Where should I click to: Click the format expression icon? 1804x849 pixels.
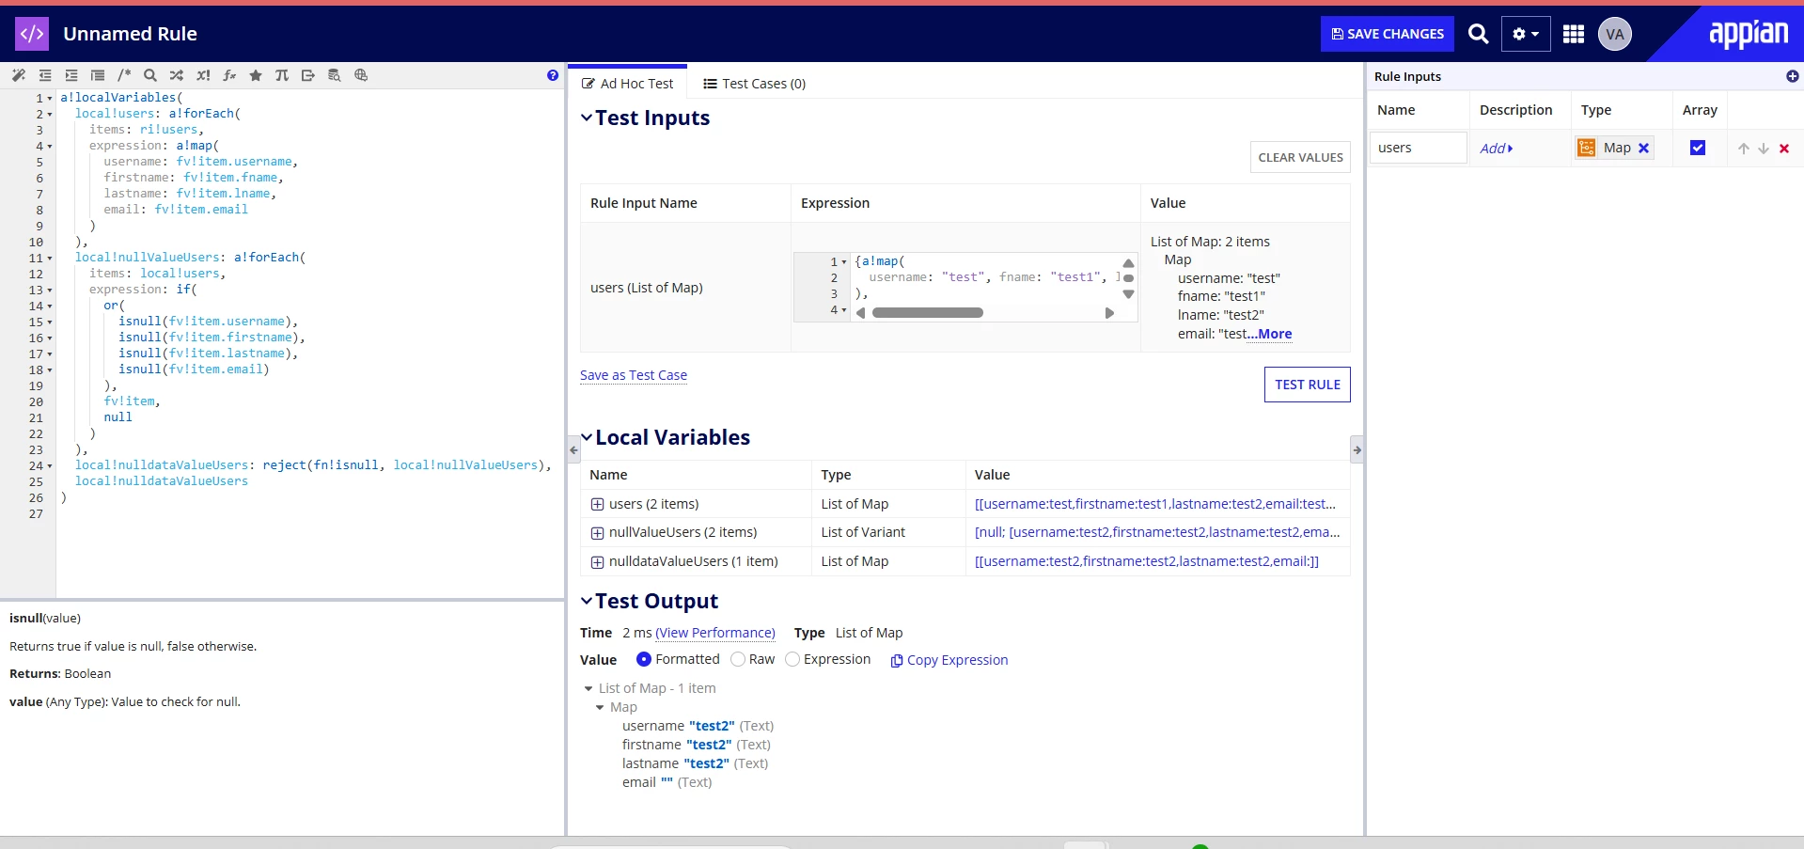click(x=98, y=75)
